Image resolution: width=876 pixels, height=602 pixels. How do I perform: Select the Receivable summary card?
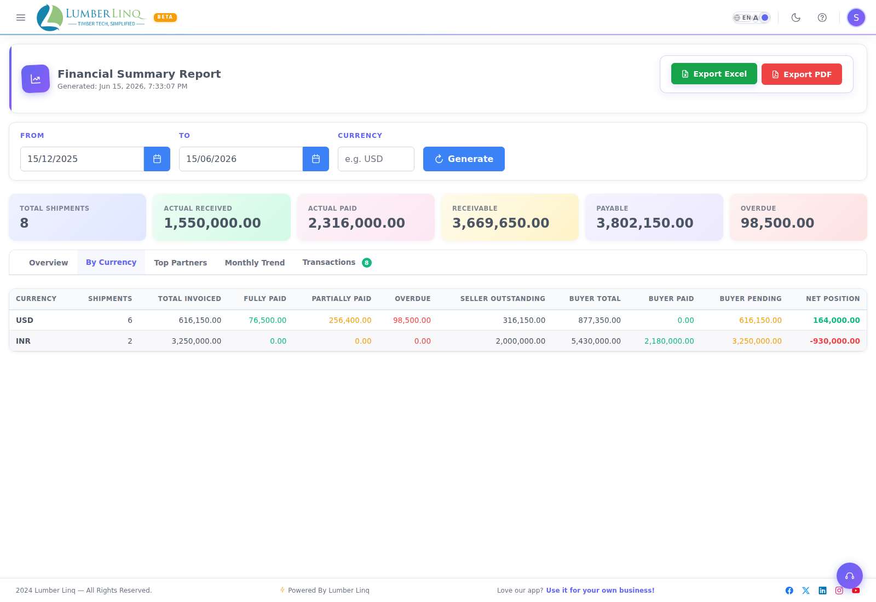pos(510,217)
